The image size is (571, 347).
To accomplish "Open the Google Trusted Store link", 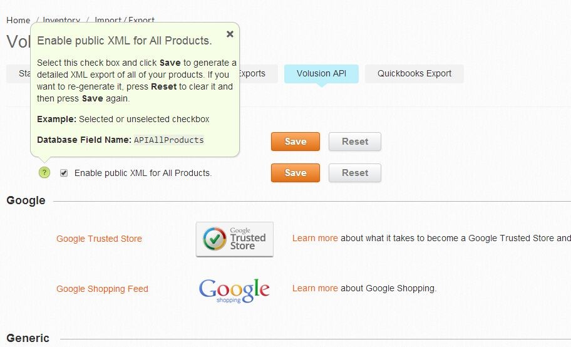I will tap(99, 239).
